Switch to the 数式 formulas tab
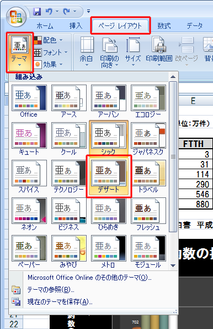The height and width of the screenshot is (329, 213). 164,26
